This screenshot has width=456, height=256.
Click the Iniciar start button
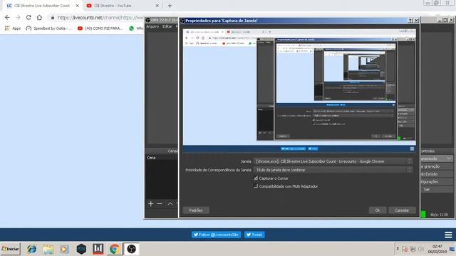(x=10, y=249)
